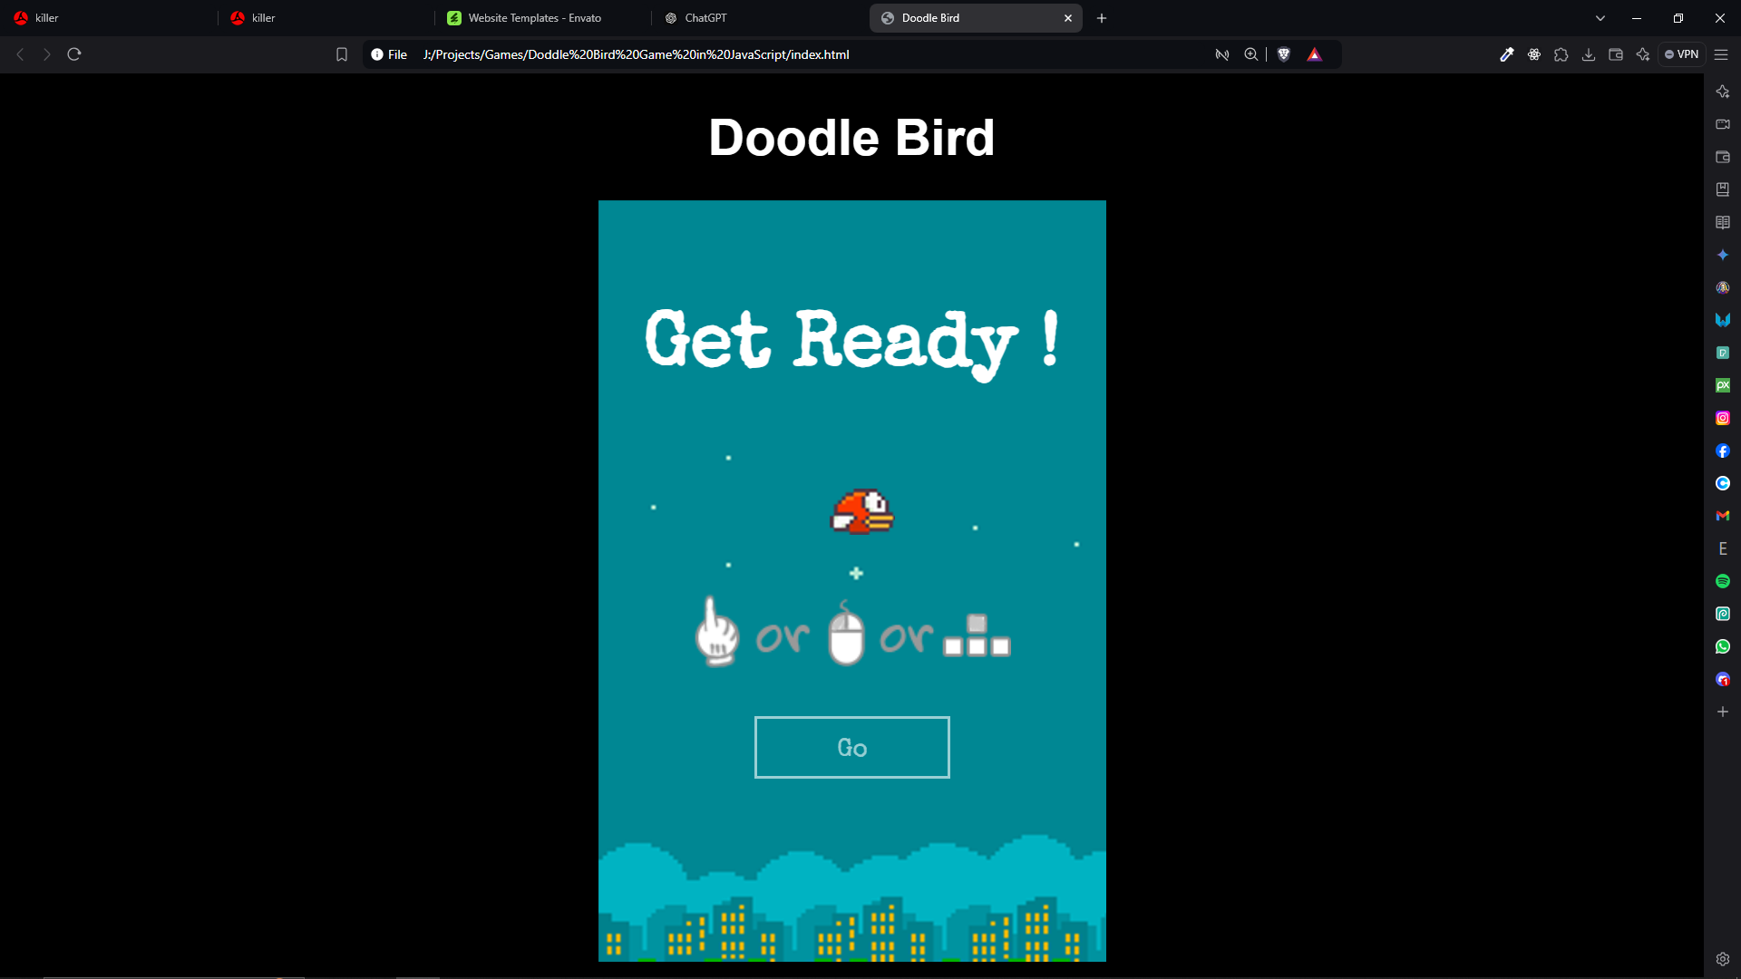The height and width of the screenshot is (979, 1741).
Task: Open the Brave Rewards triangle icon
Action: pos(1314,54)
